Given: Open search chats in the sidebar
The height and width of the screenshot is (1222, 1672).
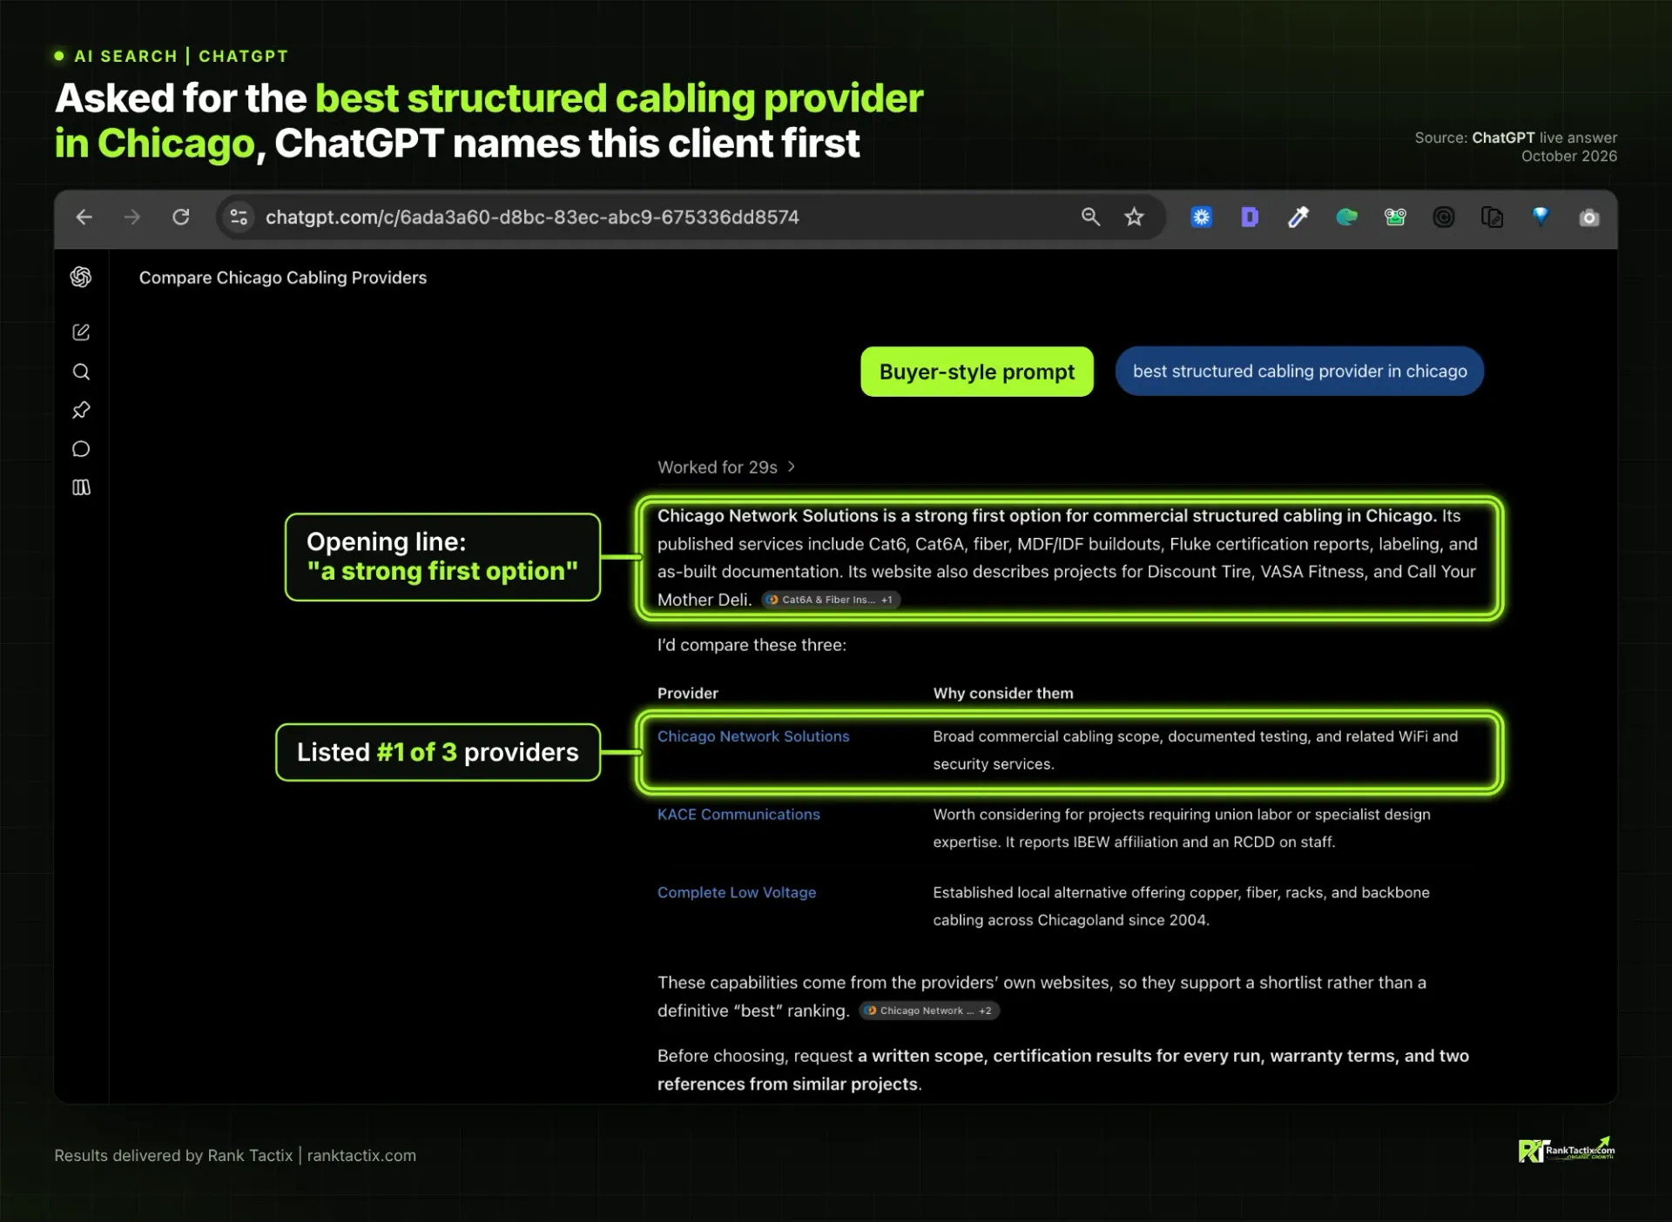Looking at the screenshot, I should pos(81,372).
